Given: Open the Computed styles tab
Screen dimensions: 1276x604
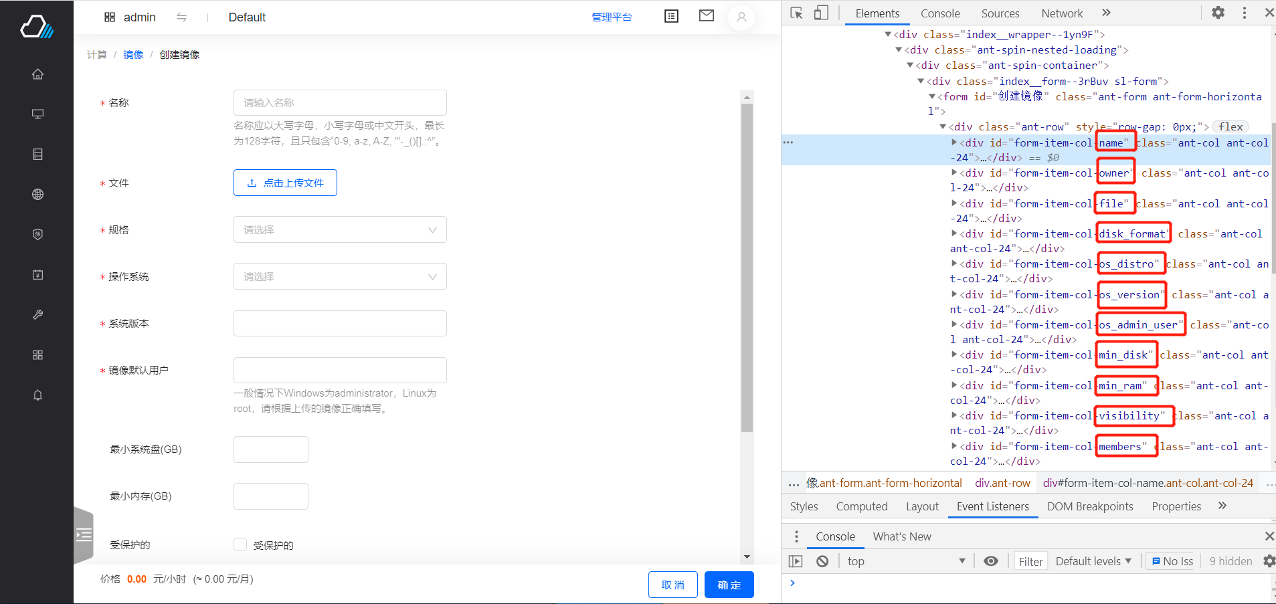Looking at the screenshot, I should [x=862, y=506].
